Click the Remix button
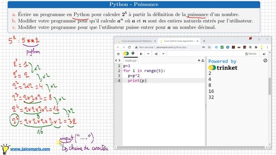The height and width of the screenshot is (155, 276). pyautogui.click(x=251, y=54)
